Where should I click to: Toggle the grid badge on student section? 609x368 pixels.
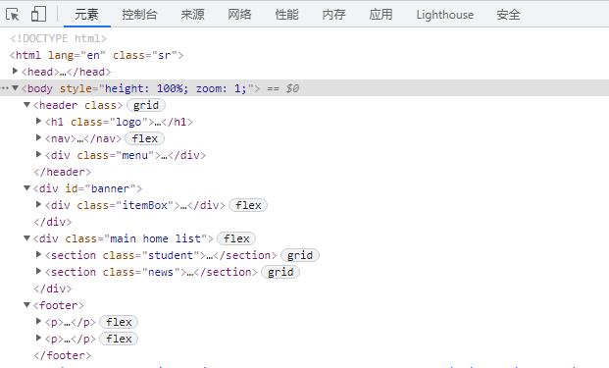[x=300, y=255]
